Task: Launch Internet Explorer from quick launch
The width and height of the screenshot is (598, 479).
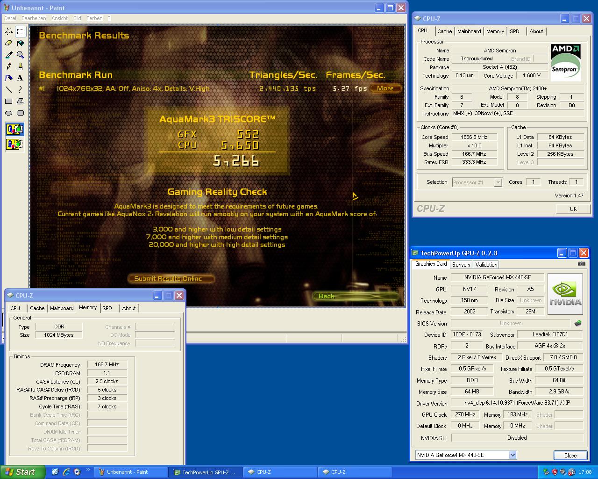Action: click(66, 472)
